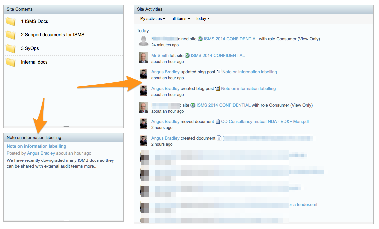Open ISMS 2014 CONFIDENTIAL in the 24 minutes ago entry

coord(231,39)
